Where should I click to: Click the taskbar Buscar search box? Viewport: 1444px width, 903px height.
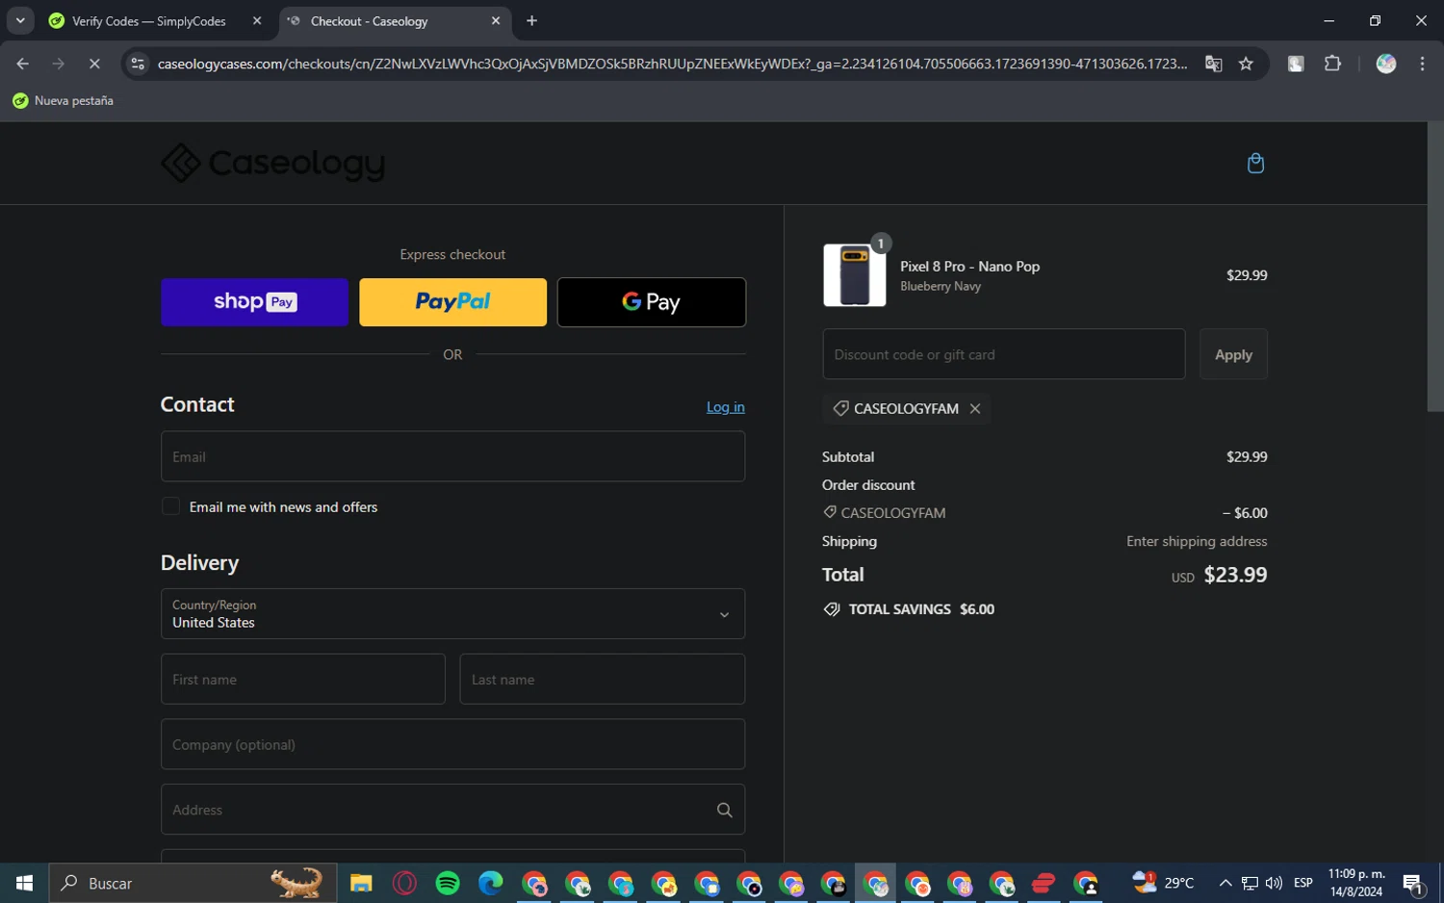(193, 883)
